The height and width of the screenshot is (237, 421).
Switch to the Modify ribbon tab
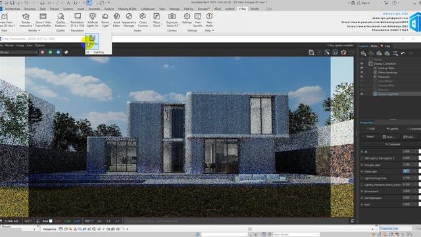(x=255, y=9)
